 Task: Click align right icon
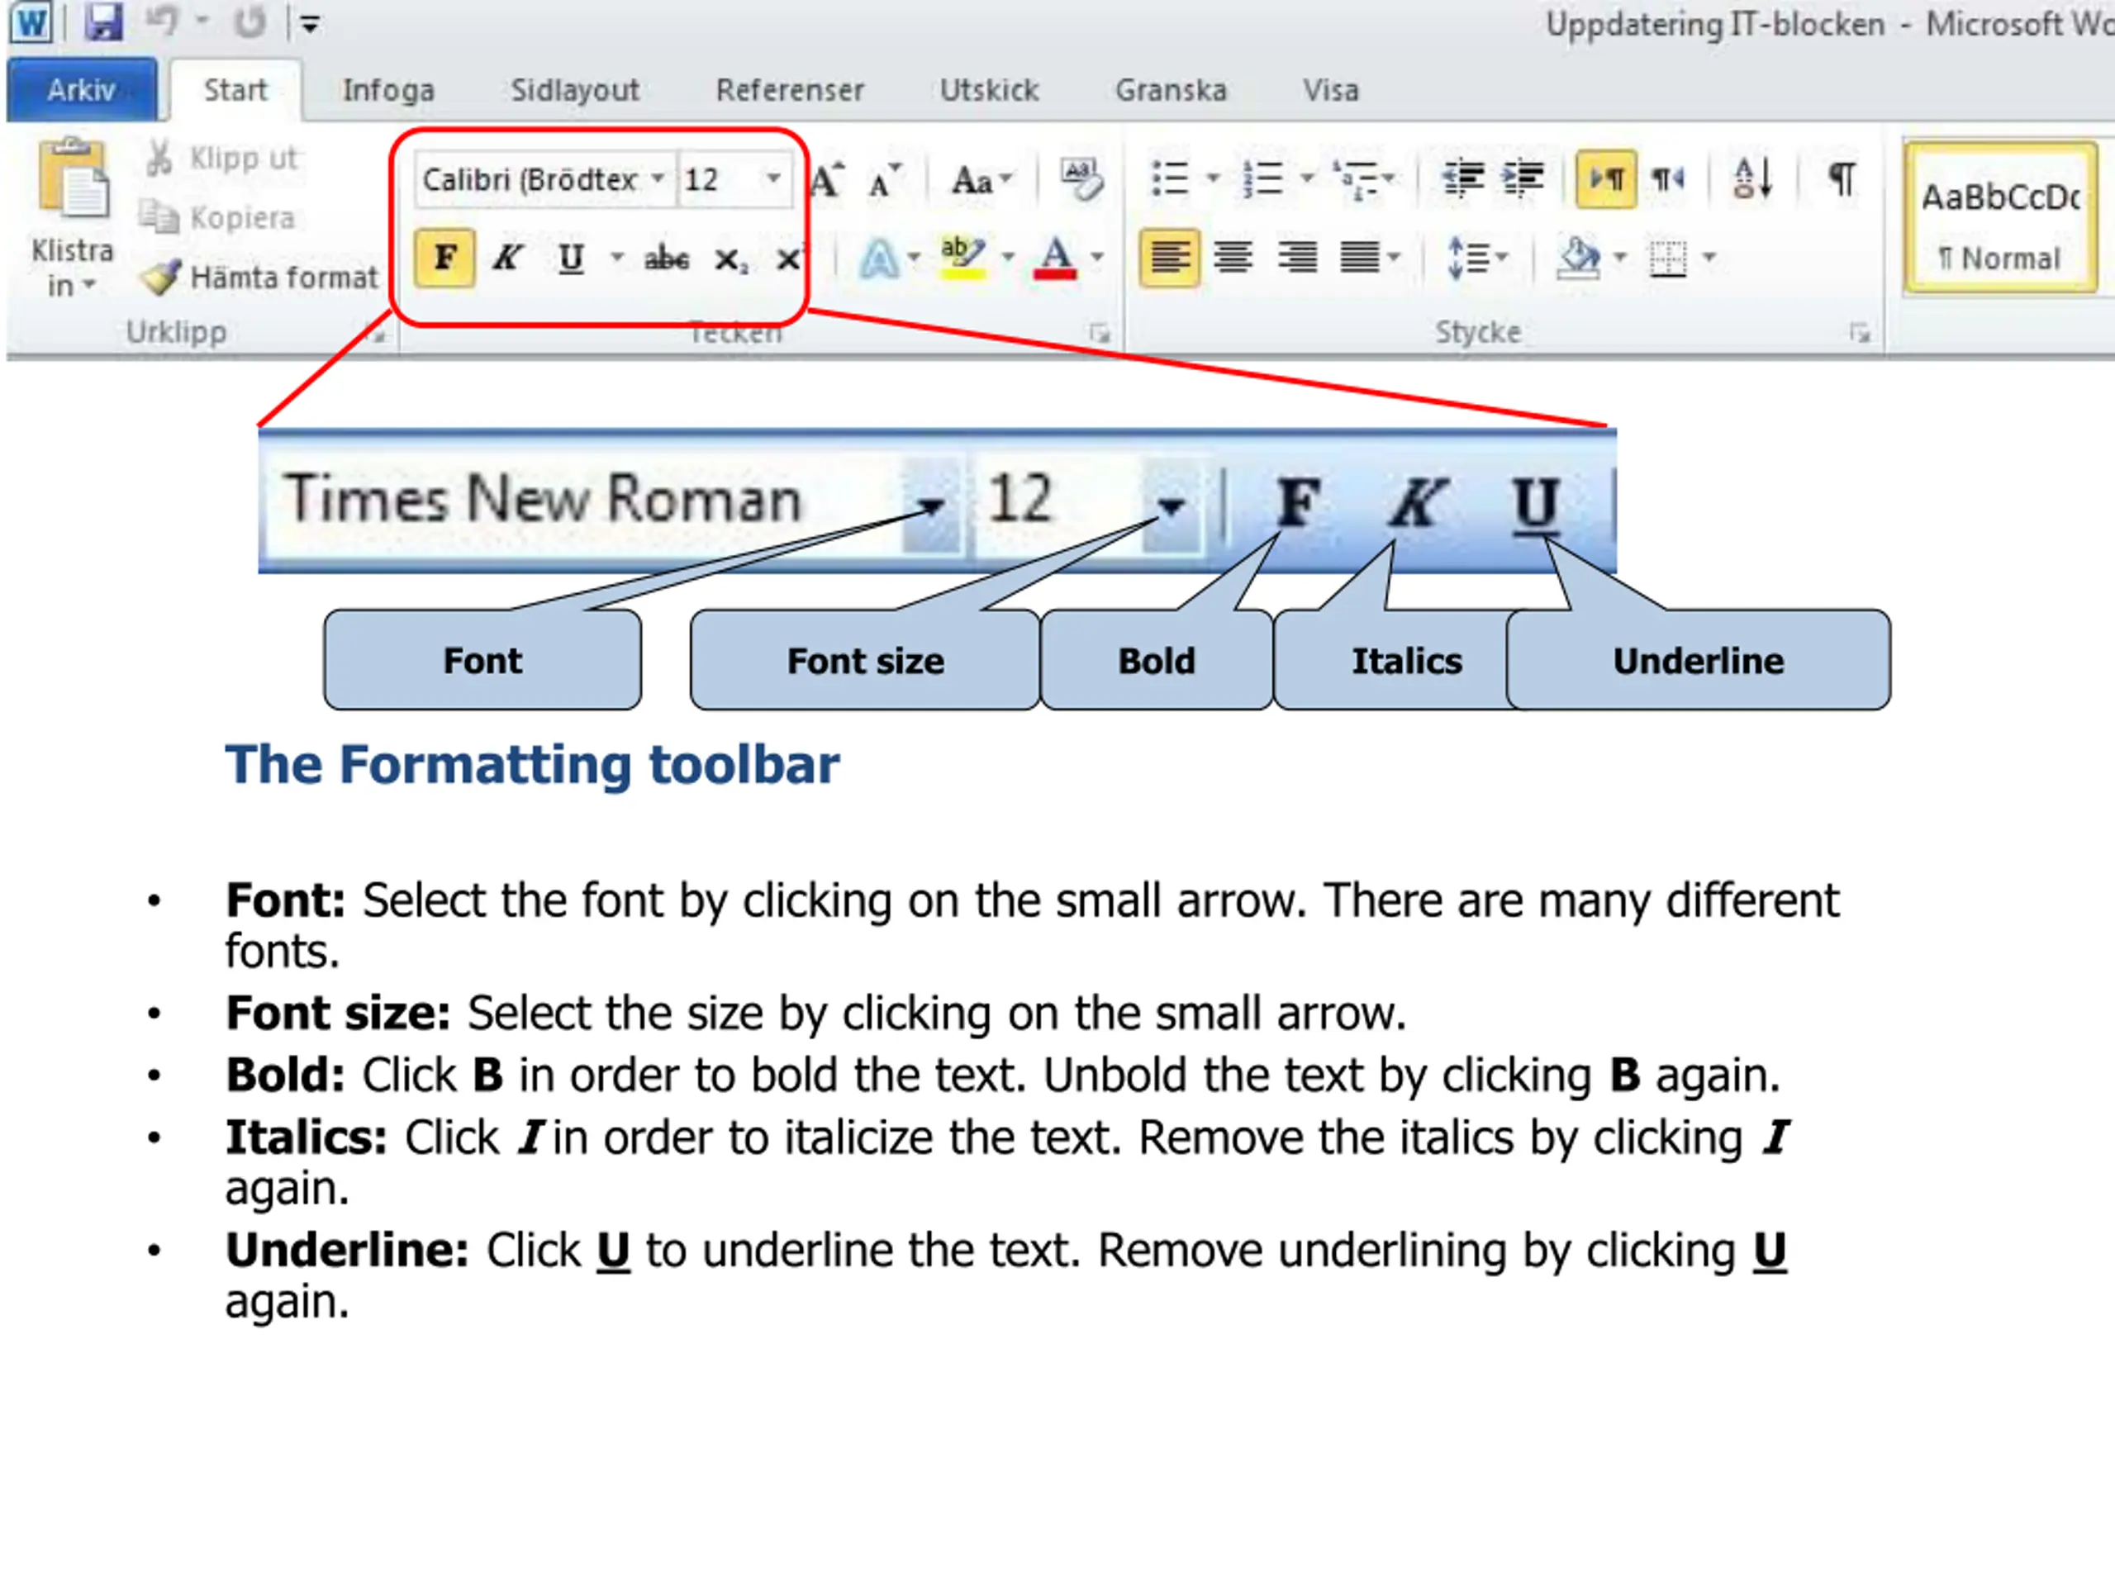1296,258
